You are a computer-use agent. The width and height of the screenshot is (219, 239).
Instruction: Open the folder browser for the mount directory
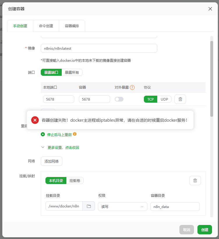[x=89, y=206]
